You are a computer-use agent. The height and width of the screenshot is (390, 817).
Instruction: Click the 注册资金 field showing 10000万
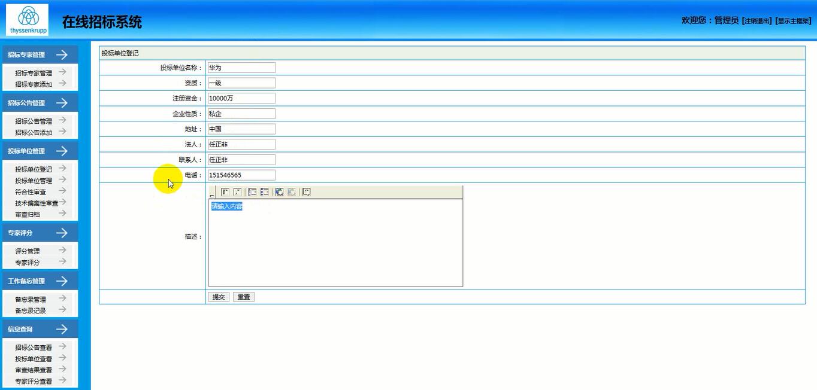click(241, 98)
